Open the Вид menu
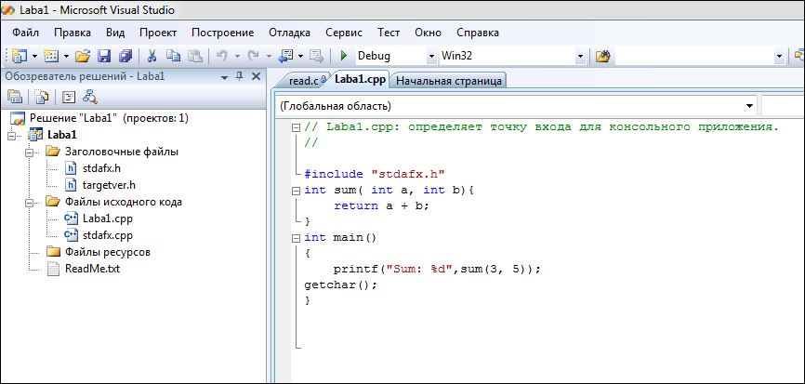Viewport: 805px width, 384px height. coord(115,33)
